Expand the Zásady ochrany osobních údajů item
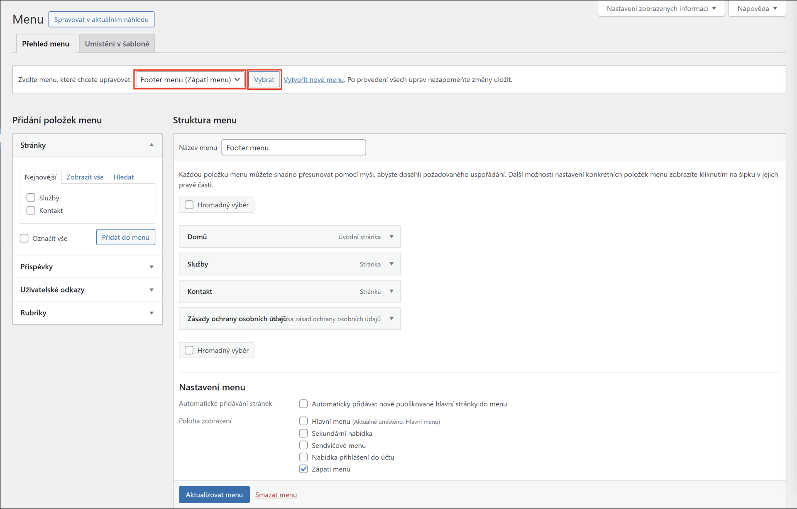The image size is (797, 509). (x=391, y=319)
